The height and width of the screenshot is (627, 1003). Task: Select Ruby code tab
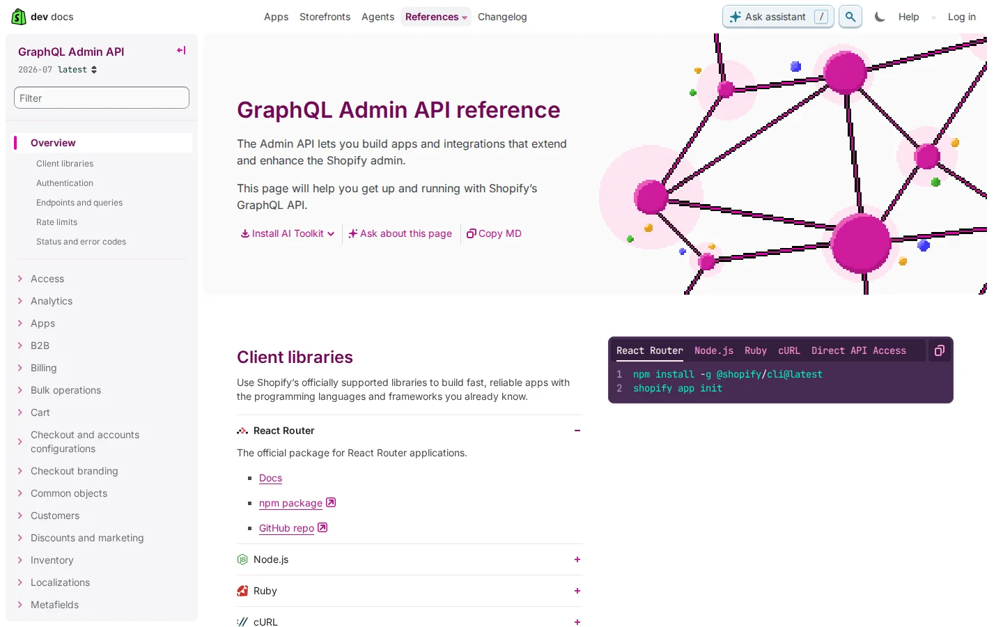click(x=756, y=350)
